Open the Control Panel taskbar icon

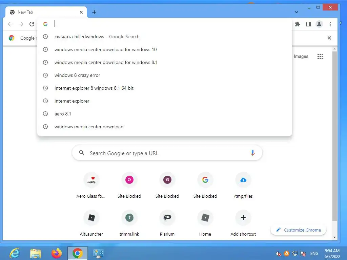[98, 253]
